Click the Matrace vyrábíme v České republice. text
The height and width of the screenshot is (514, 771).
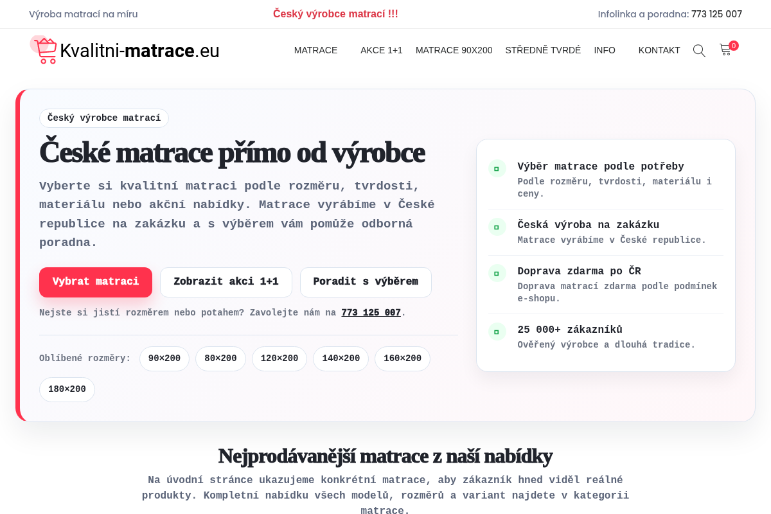coord(612,240)
